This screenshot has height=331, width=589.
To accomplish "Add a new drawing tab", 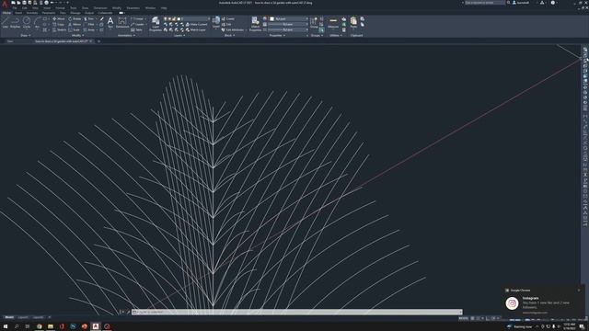I will (98, 41).
